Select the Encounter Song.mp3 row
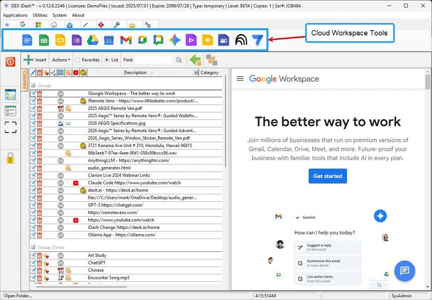This screenshot has height=300, width=432. click(126, 278)
